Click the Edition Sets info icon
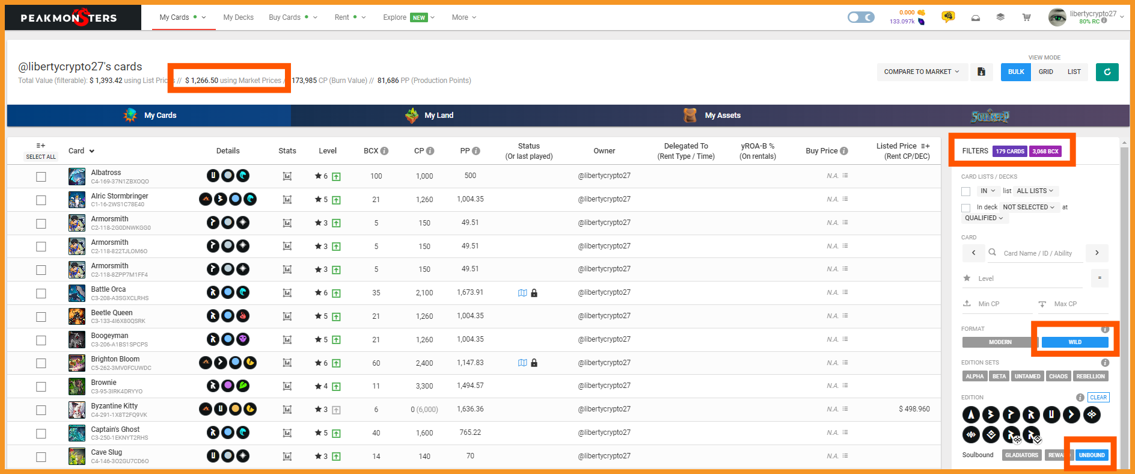This screenshot has height=474, width=1135. [1105, 363]
